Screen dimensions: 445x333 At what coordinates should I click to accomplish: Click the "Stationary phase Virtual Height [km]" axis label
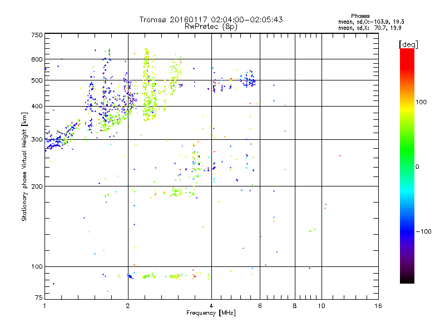click(x=24, y=167)
